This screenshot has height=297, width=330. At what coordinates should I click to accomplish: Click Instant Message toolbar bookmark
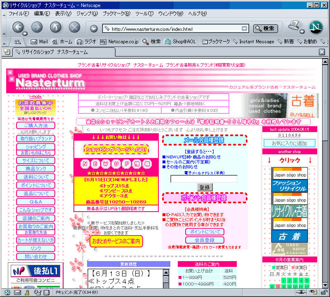[254, 42]
